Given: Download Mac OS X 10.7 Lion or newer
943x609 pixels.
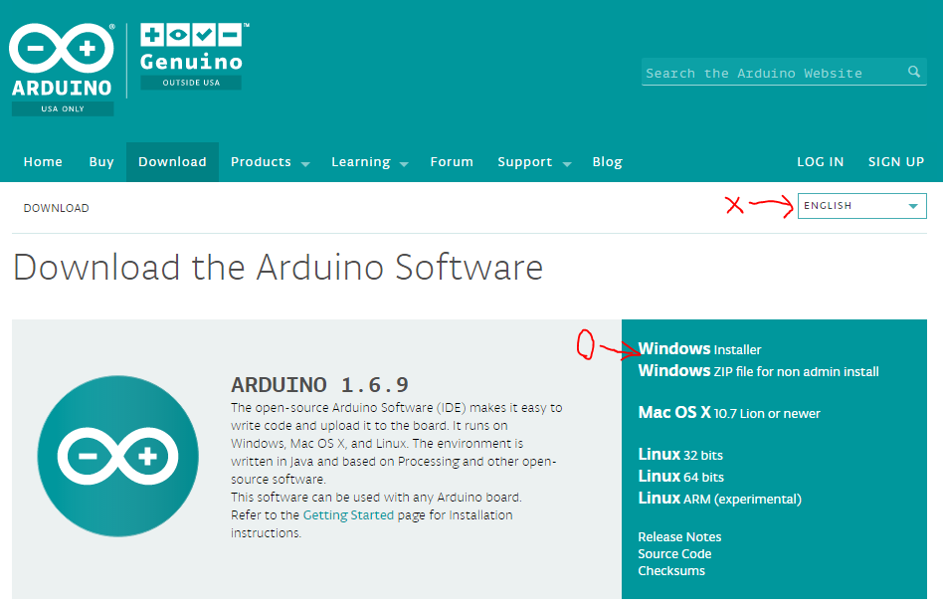Looking at the screenshot, I should [729, 413].
